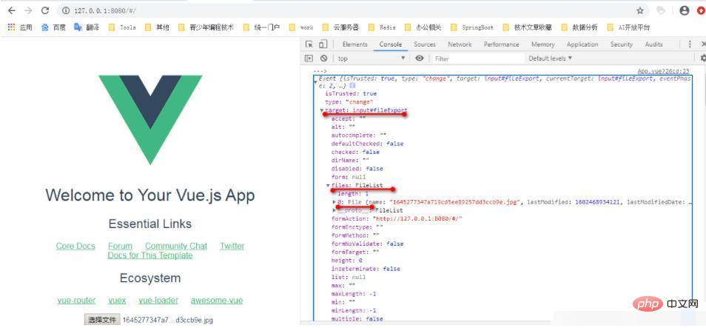Switch to the Sources tab

pyautogui.click(x=425, y=44)
